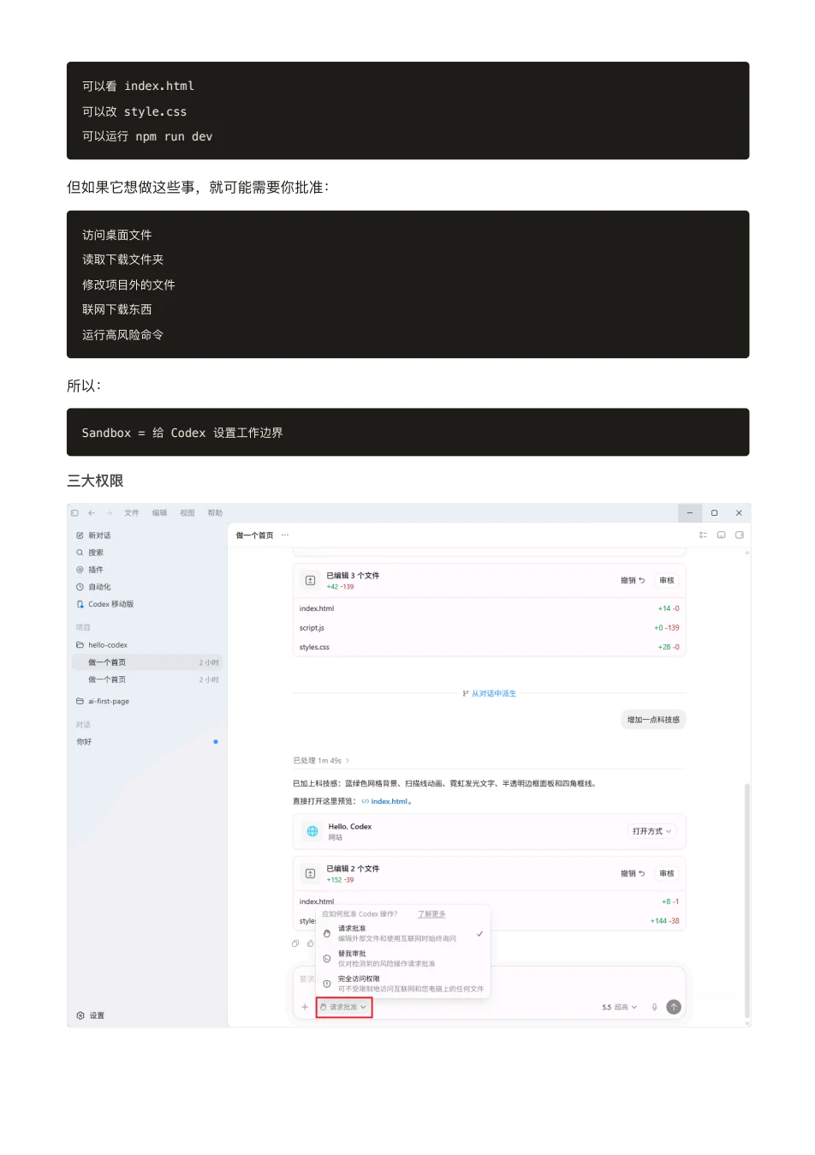The image size is (815, 1155).
Task: Click diff icon of 已编辑 2 个文件 card
Action: point(310,874)
